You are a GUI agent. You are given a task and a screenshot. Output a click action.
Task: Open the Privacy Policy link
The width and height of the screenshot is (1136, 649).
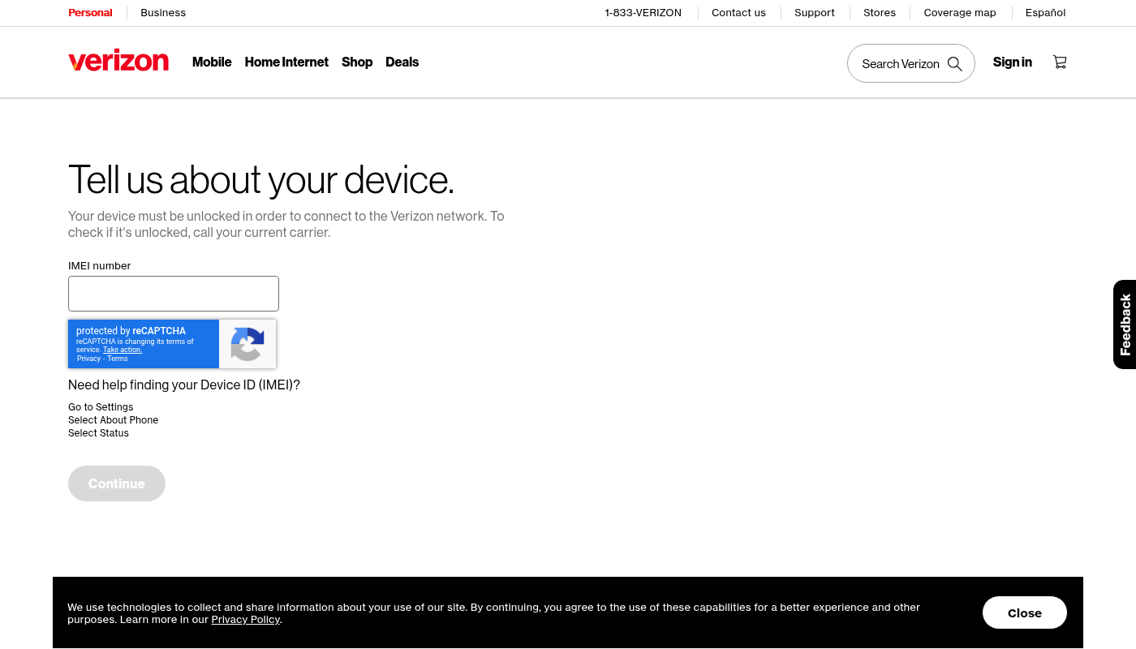(245, 620)
